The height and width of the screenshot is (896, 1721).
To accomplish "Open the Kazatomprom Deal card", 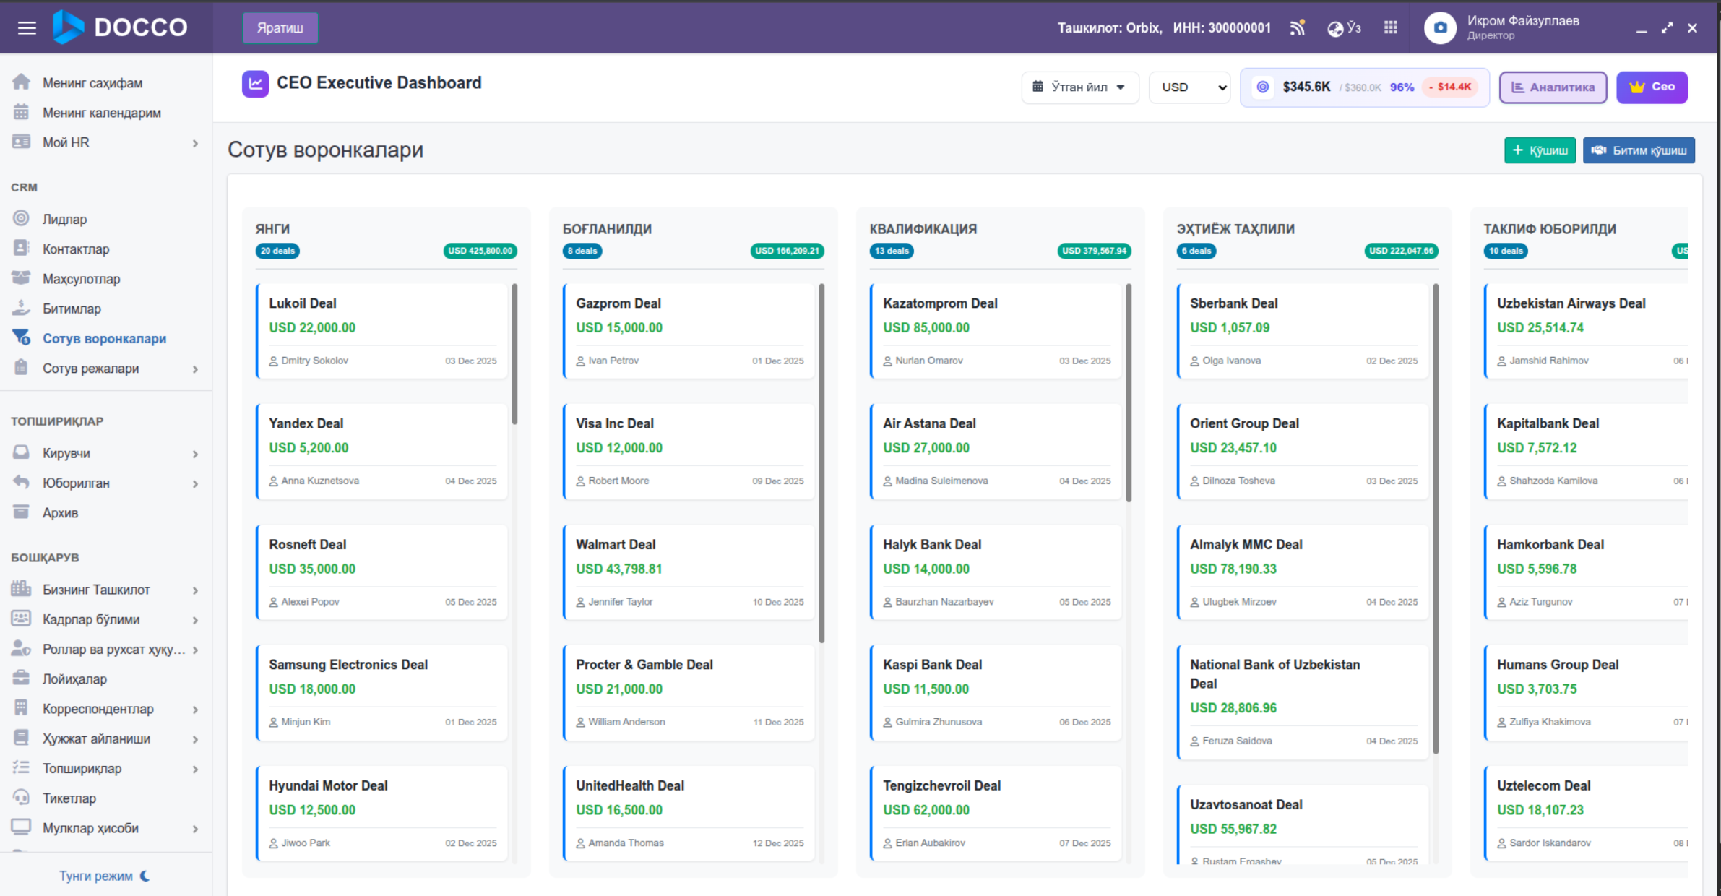I will point(996,330).
